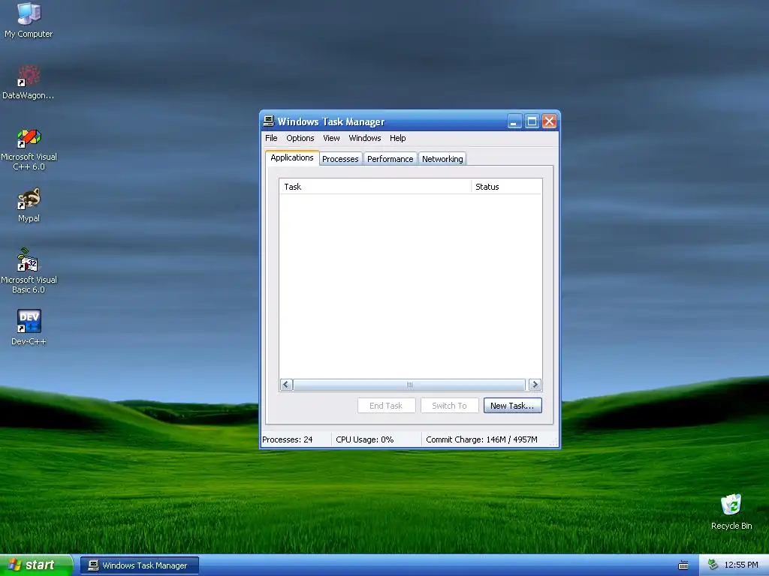Open the Windows menu
Screen dimensions: 769x576
click(x=365, y=138)
